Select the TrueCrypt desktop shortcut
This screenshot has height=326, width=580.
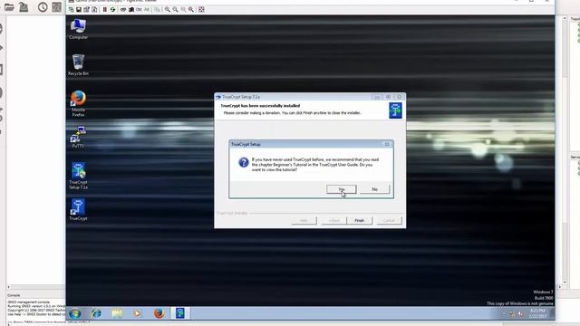click(78, 209)
